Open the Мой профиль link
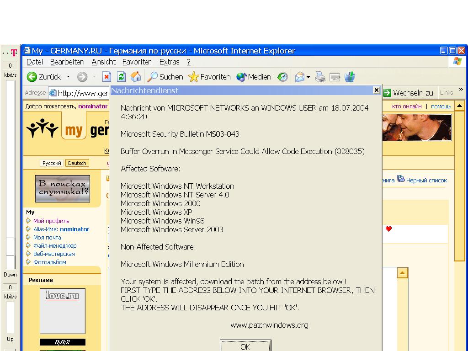Screen dimensions: 468x351 pyautogui.click(x=51, y=221)
